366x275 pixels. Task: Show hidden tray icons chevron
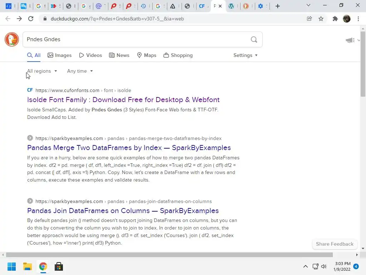[x=305, y=266]
